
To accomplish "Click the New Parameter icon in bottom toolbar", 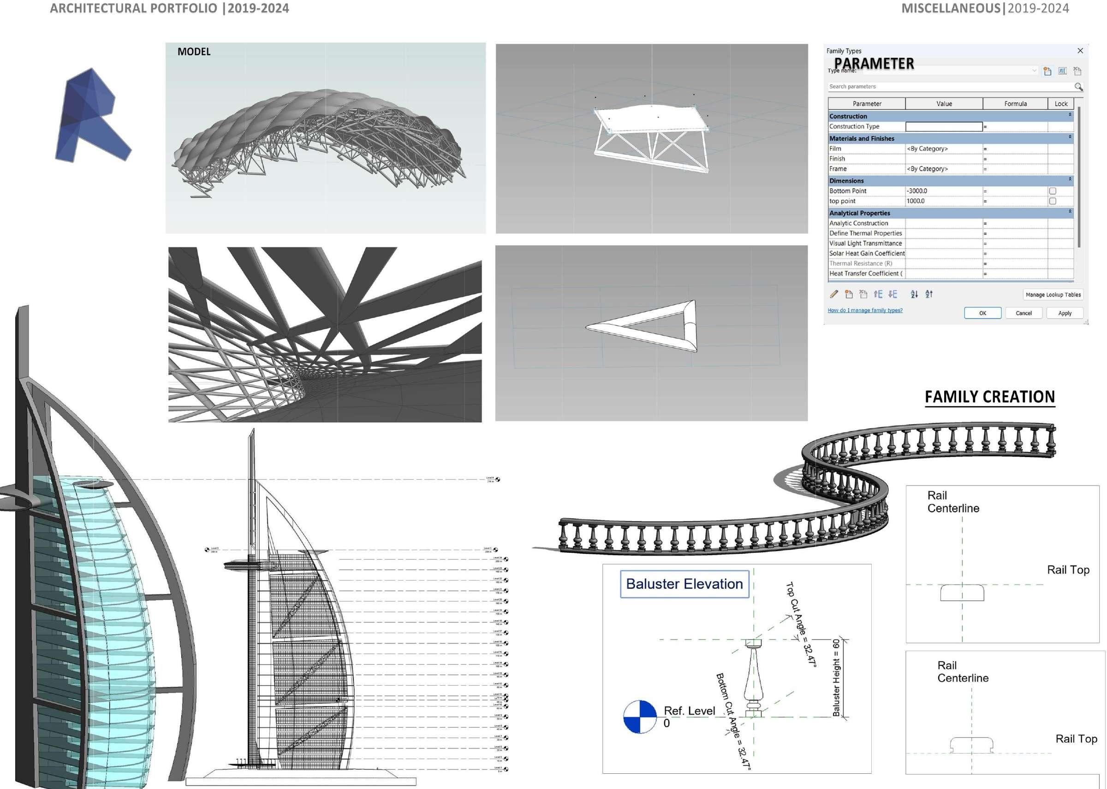I will (849, 294).
